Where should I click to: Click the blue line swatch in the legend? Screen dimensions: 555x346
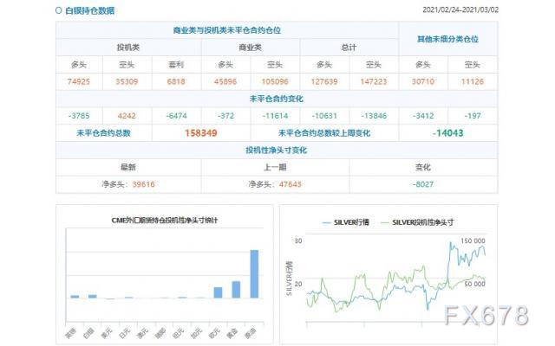326,223
